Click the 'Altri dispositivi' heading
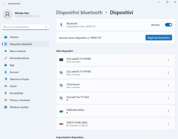 [64, 51]
